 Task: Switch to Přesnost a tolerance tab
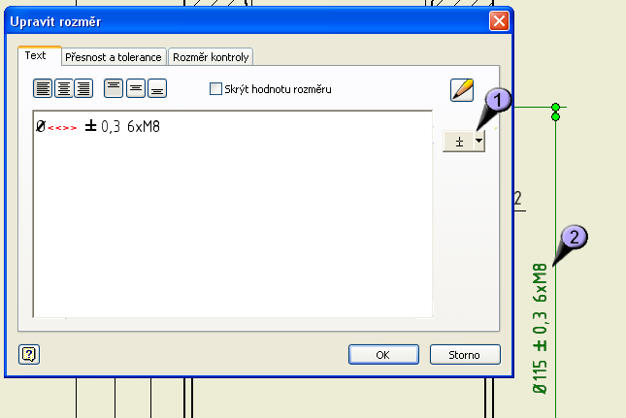click(x=114, y=57)
